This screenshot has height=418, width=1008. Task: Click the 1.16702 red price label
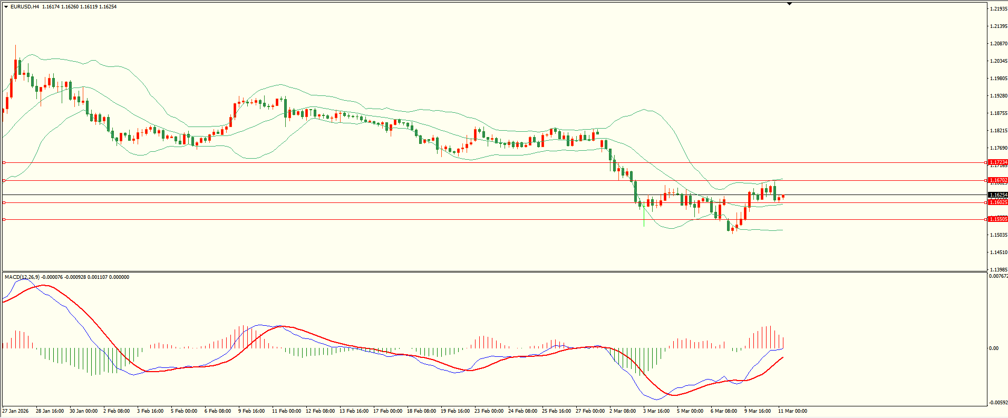pyautogui.click(x=997, y=180)
